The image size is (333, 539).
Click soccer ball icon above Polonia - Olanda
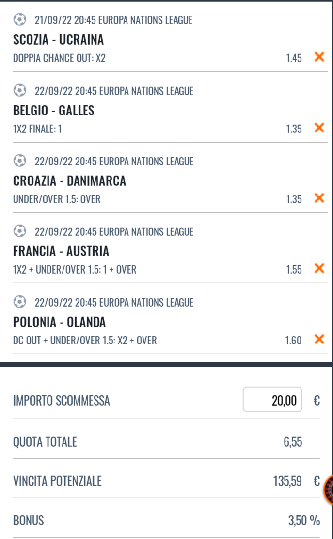(x=19, y=302)
